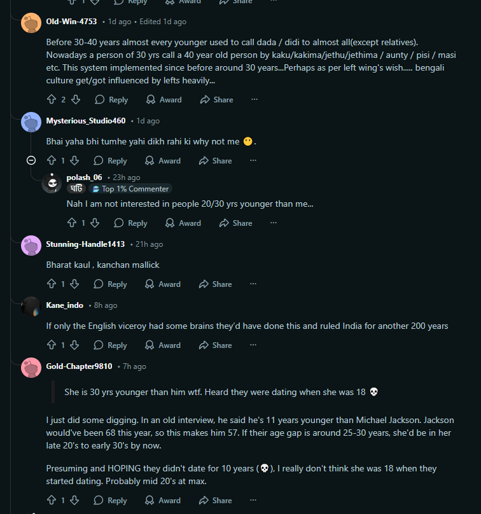Upvote Old-Win-4753's comment

click(x=52, y=100)
